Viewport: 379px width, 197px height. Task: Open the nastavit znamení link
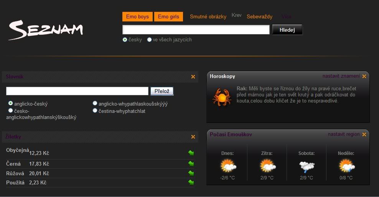point(341,76)
